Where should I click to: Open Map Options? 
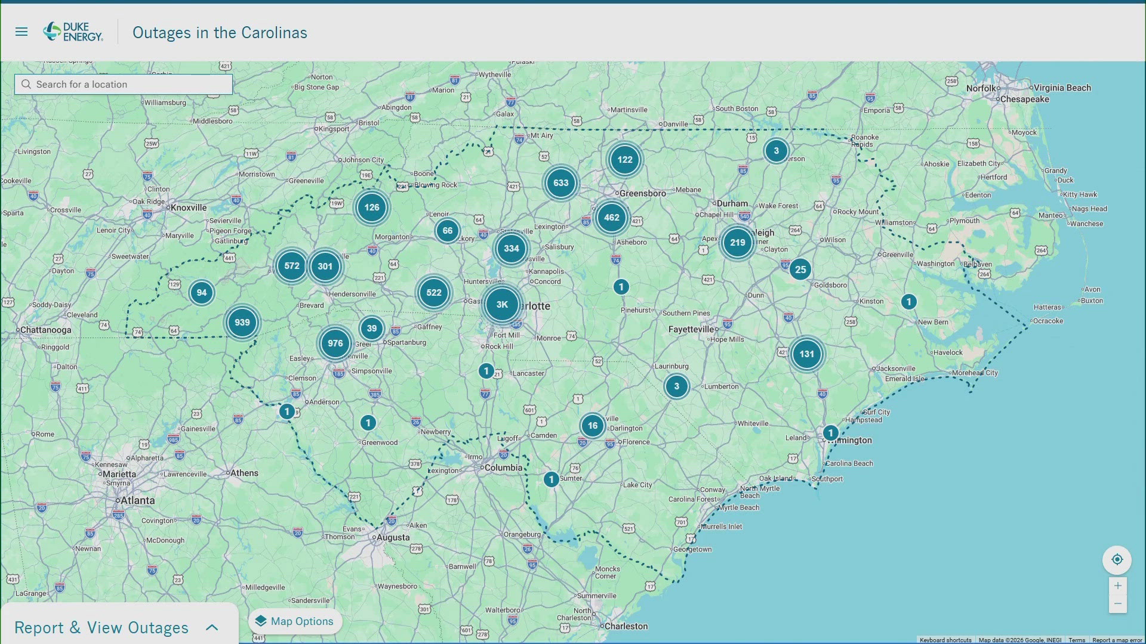pos(295,621)
